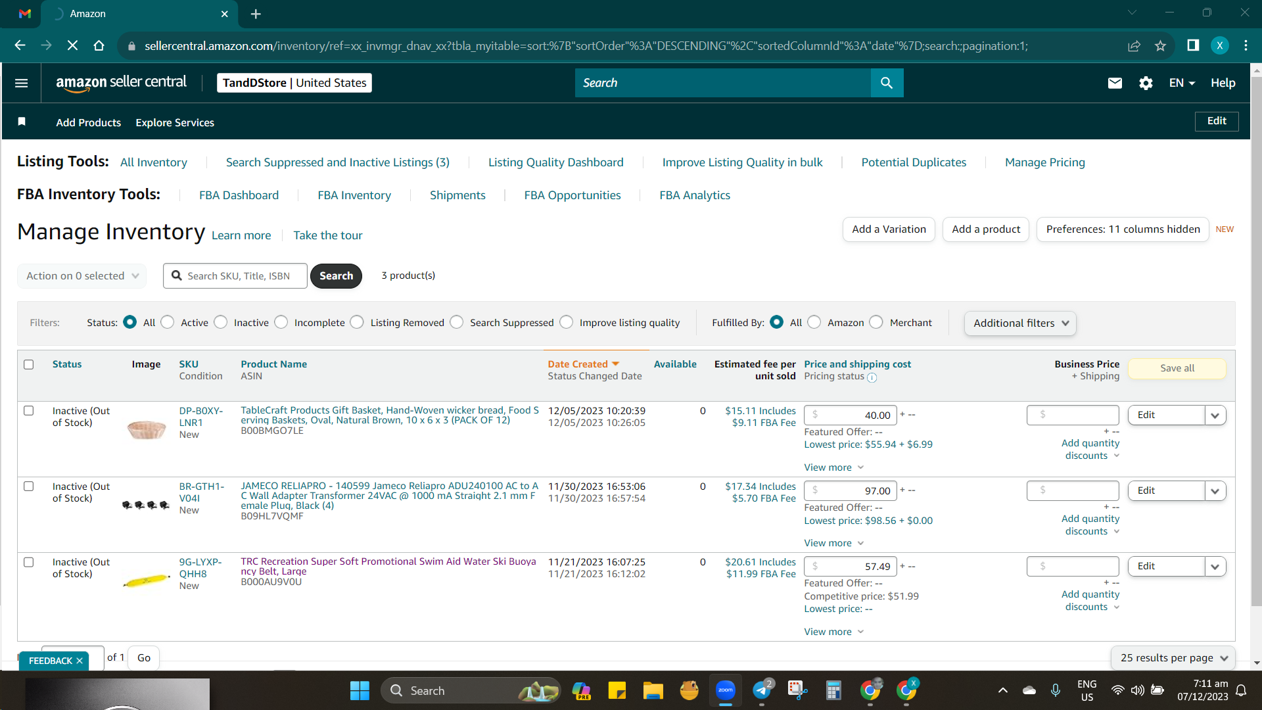Open the FBA Dashboard tool
The image size is (1262, 710).
239,195
